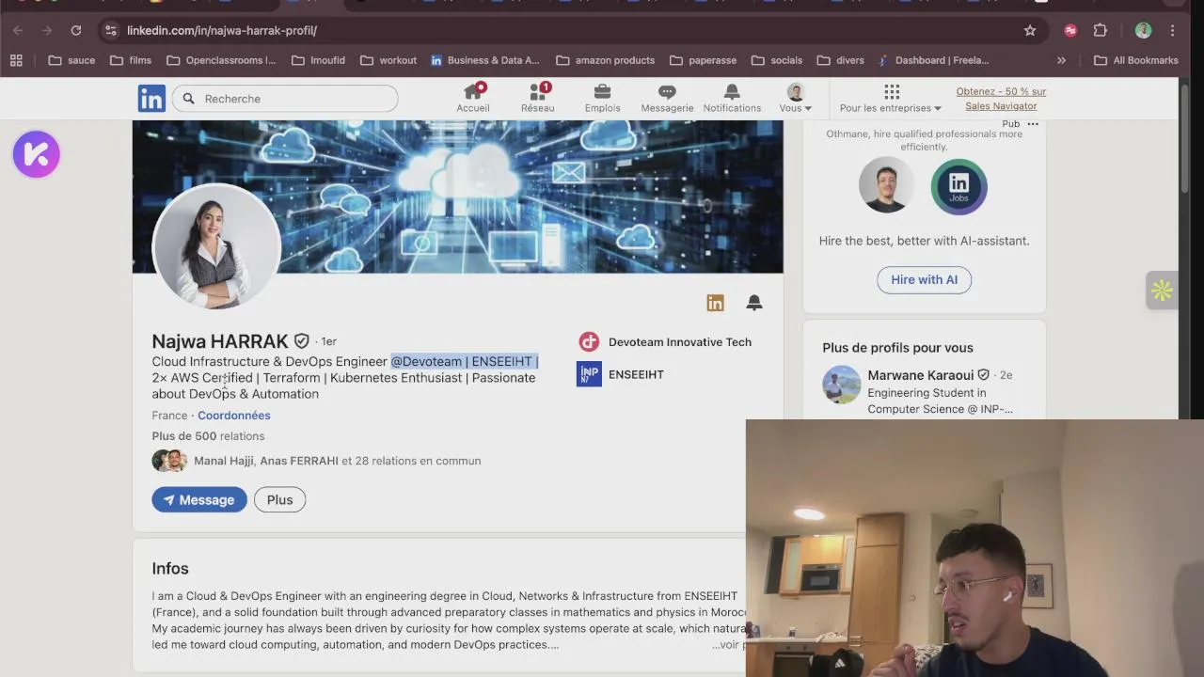1204x677 pixels.
Task: Click the Recherche search field
Action: point(286,99)
